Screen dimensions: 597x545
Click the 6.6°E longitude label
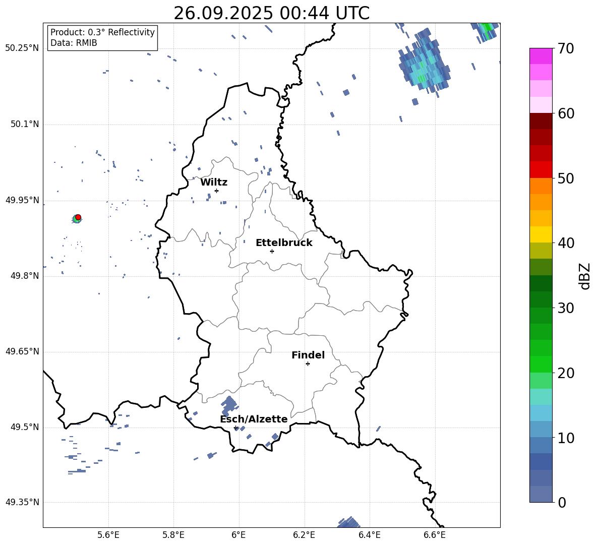pos(435,535)
